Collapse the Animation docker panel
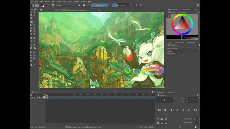The image size is (230, 129). pyautogui.click(x=157, y=95)
